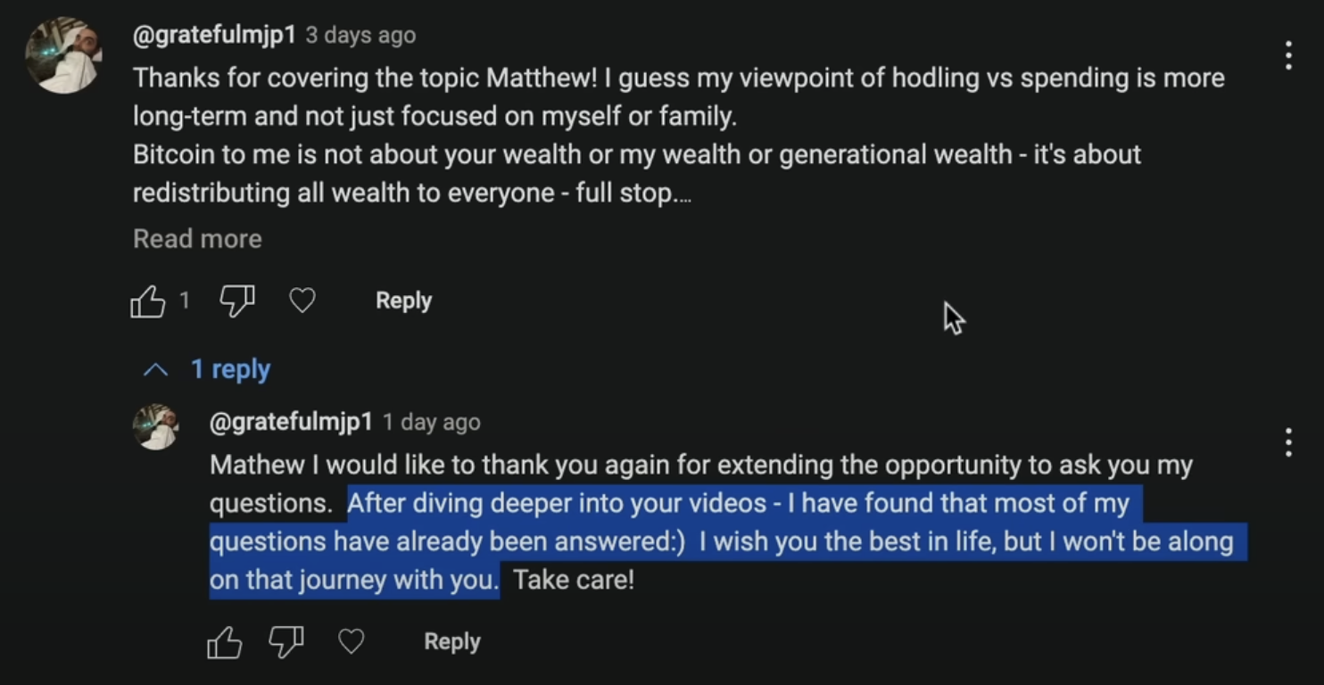Like the top comment by @gratefulmjp1
Image resolution: width=1324 pixels, height=685 pixels.
(148, 301)
